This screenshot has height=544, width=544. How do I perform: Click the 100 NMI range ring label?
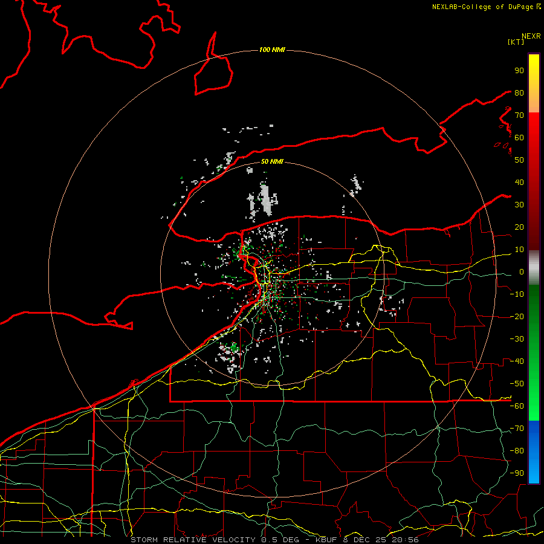click(272, 50)
